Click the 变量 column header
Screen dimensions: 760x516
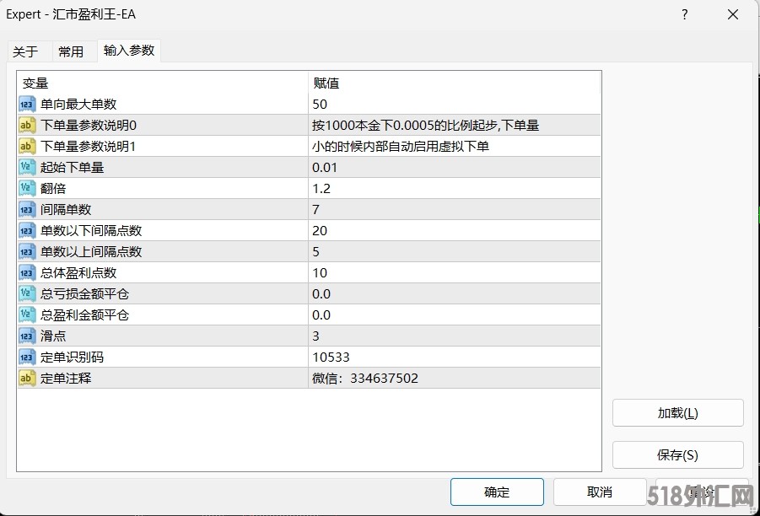162,83
